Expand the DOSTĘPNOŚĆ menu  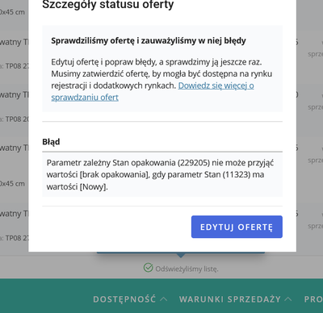tap(130, 299)
